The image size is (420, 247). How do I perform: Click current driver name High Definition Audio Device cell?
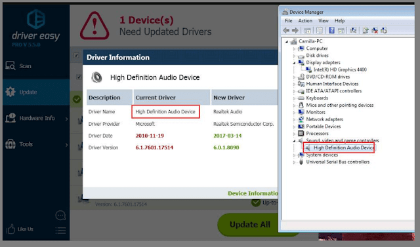(165, 112)
